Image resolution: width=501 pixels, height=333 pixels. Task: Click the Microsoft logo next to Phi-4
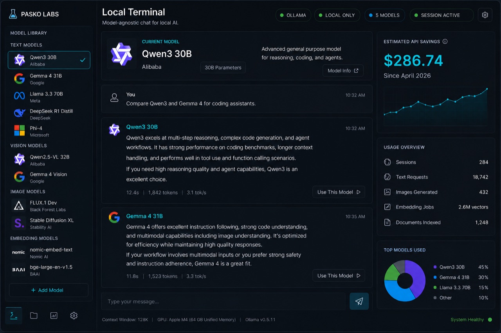coord(19,130)
